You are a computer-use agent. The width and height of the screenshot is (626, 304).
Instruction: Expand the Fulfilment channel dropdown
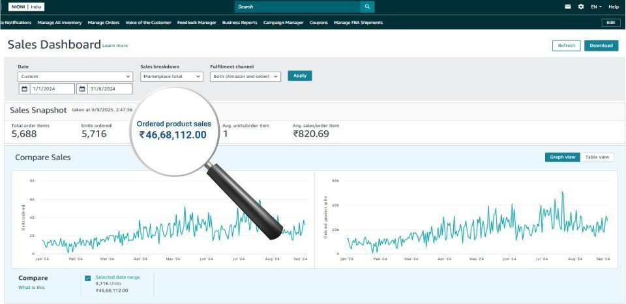(245, 76)
